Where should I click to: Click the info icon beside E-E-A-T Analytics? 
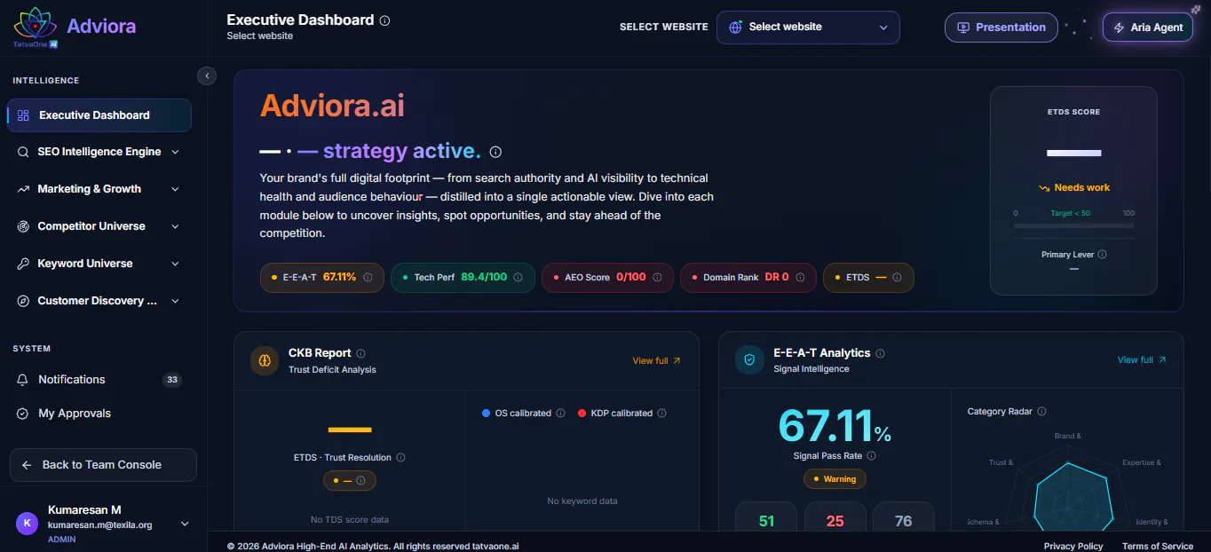click(x=880, y=353)
